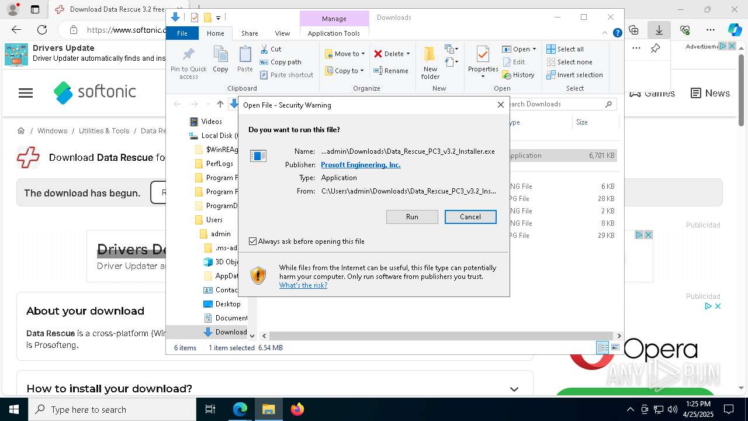Show hidden system tray icons
The width and height of the screenshot is (748, 421).
(x=630, y=409)
